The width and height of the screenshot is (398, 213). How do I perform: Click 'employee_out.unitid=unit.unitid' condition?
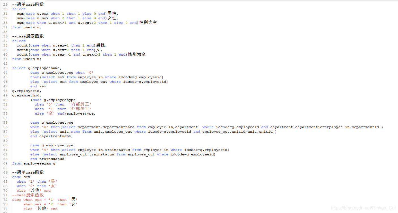(237, 132)
